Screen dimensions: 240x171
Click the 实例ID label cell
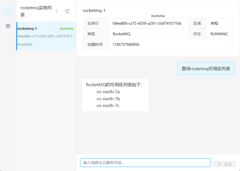point(96,23)
